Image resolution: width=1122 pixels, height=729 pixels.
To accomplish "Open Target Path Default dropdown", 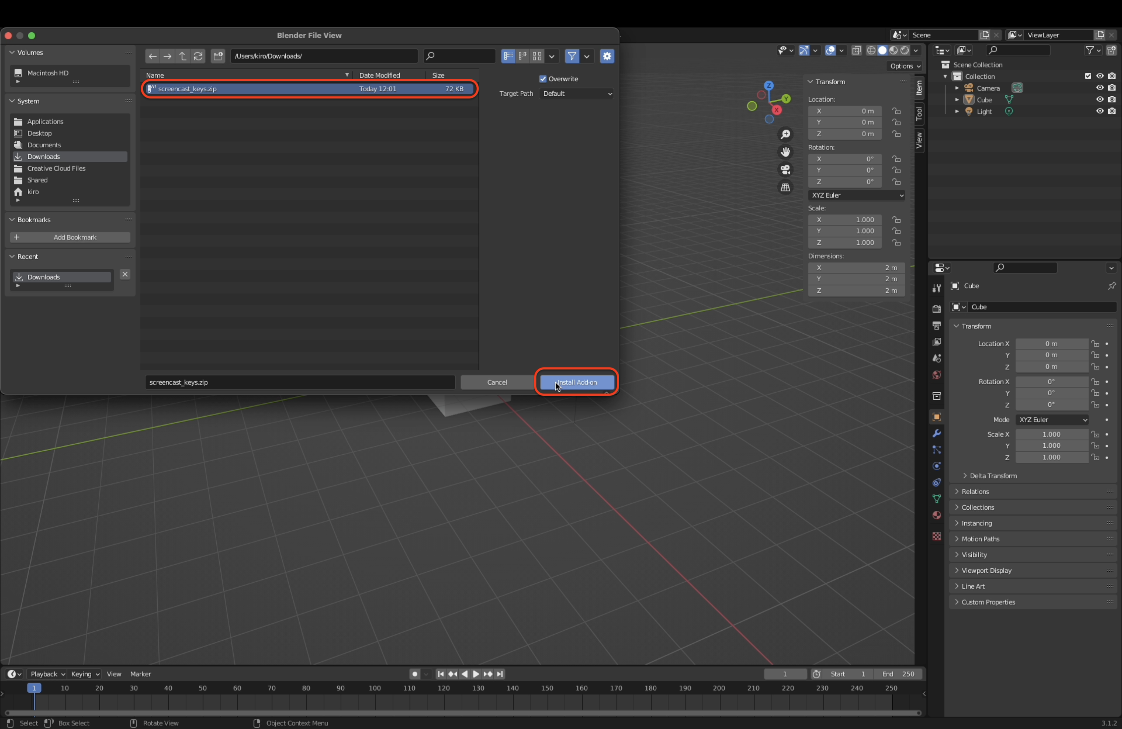I will point(577,94).
